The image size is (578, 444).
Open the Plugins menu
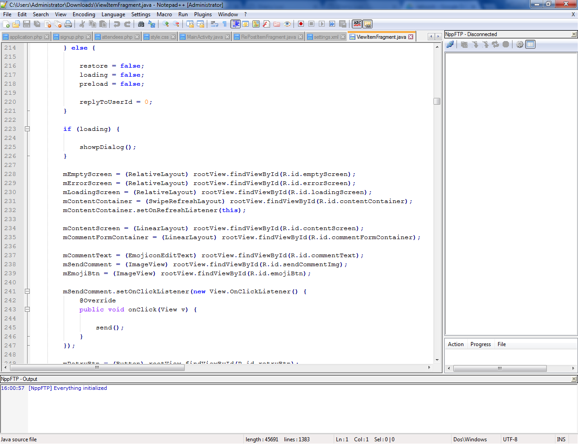[203, 14]
